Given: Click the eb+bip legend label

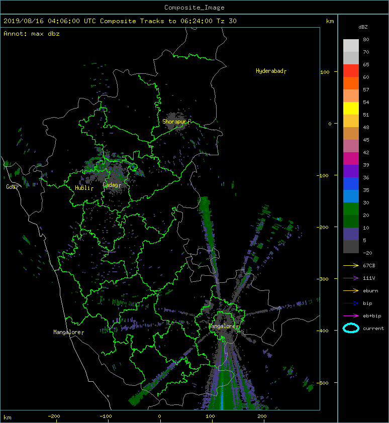Looking at the screenshot, I should tap(372, 316).
